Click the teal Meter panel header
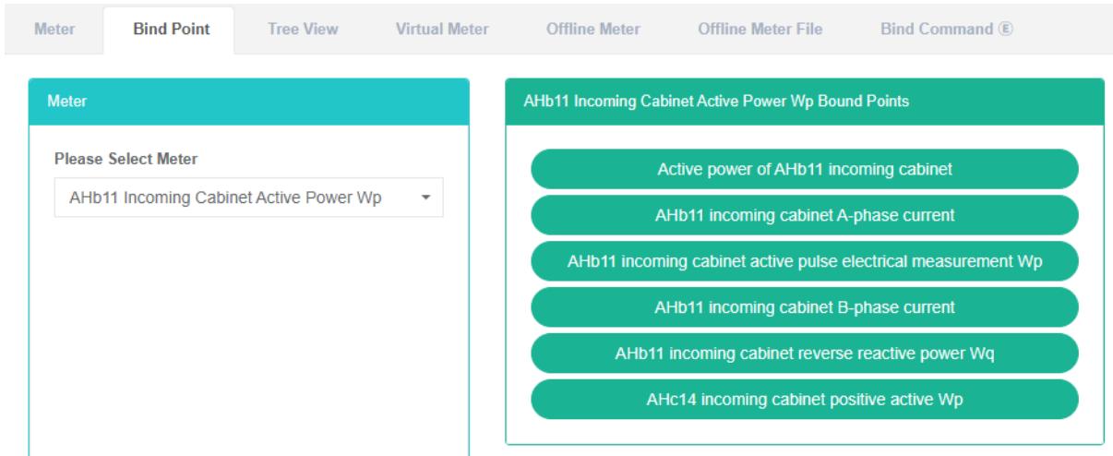The width and height of the screenshot is (1113, 456). [249, 102]
